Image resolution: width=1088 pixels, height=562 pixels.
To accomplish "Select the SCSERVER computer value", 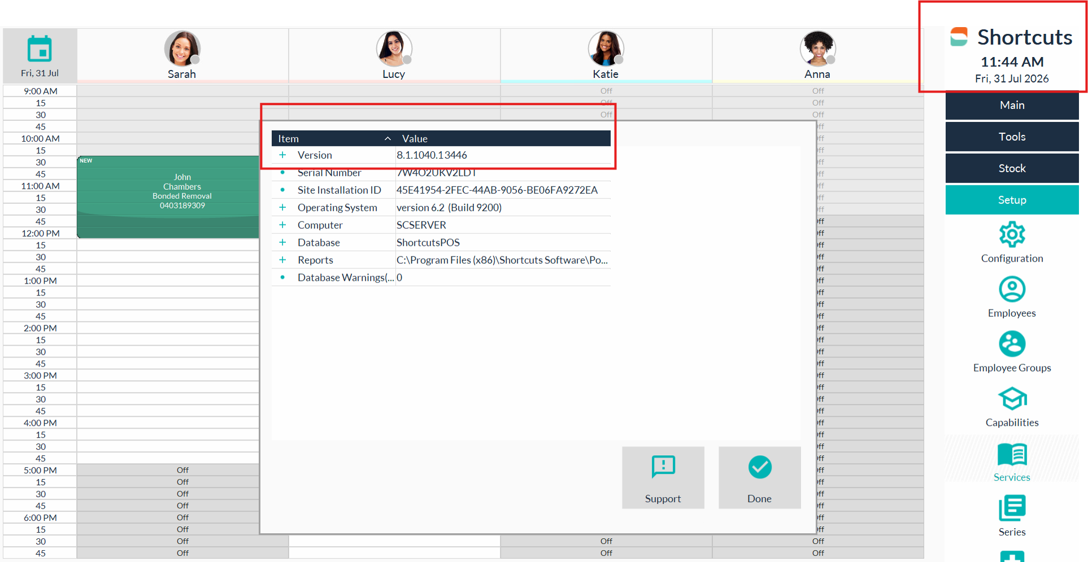I will click(421, 225).
